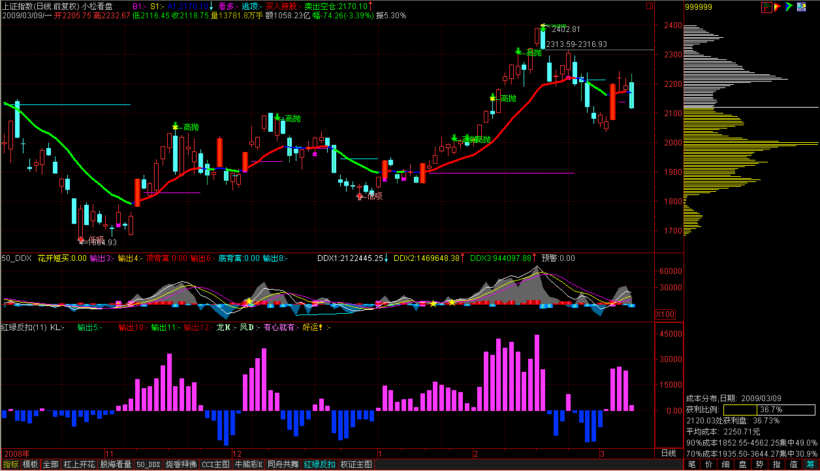This screenshot has width=820, height=471.
Task: Click the month 11 marker on time axis
Action: pyautogui.click(x=110, y=453)
